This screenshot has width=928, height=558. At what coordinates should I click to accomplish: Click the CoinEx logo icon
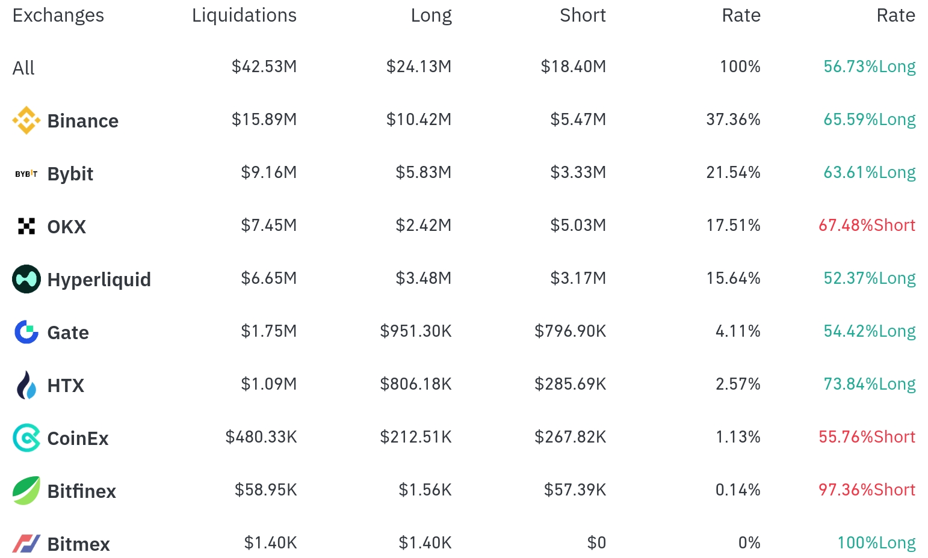[x=26, y=438]
